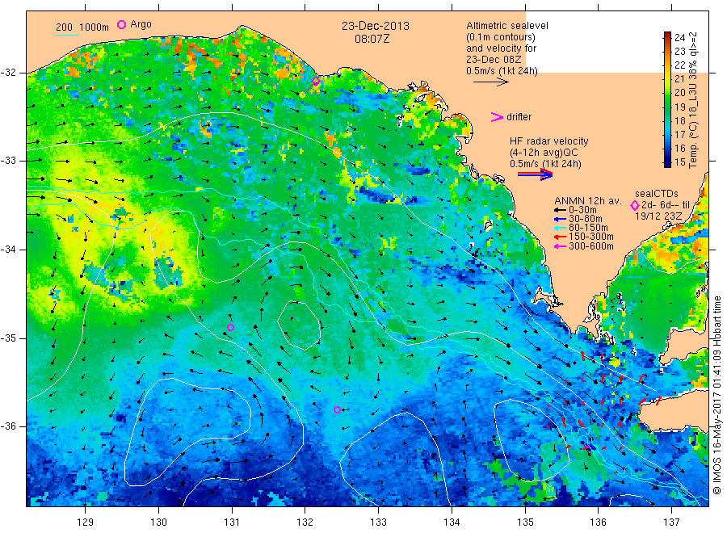Click the -32 latitude axis label
The image size is (727, 533).
8,73
